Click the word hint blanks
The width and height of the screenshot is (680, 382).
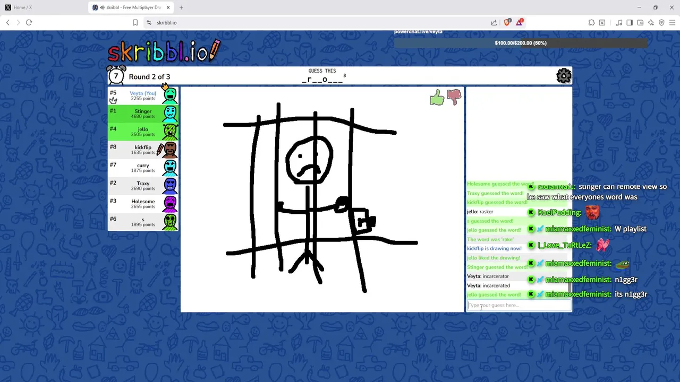322,80
